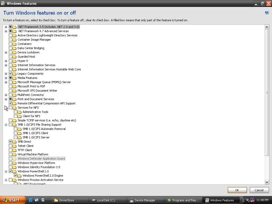Uncheck the Windows PowerShell 2.0 Engine checkbox
This screenshot has width=272, height=204.
click(15, 175)
